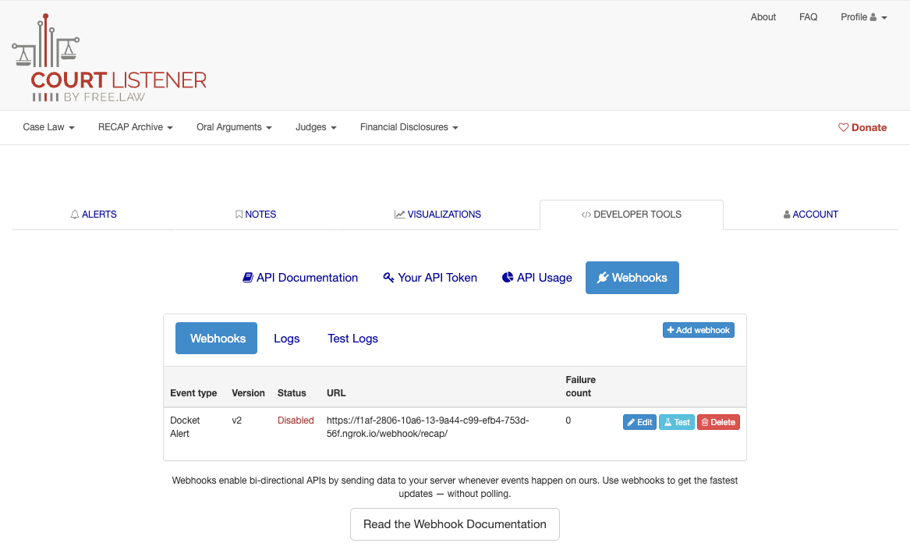Delete the Docket Alert webhook

coord(718,421)
